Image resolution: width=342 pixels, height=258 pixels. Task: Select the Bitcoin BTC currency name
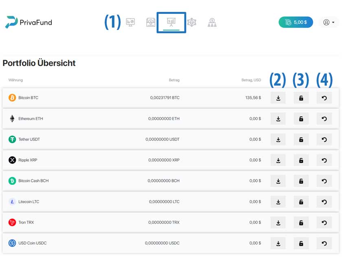28,98
